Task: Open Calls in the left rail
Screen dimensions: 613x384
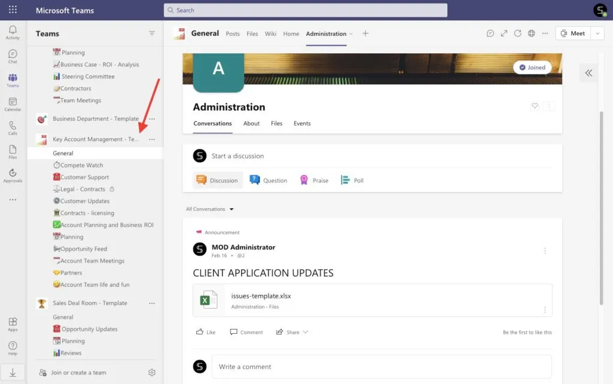Action: (x=13, y=128)
